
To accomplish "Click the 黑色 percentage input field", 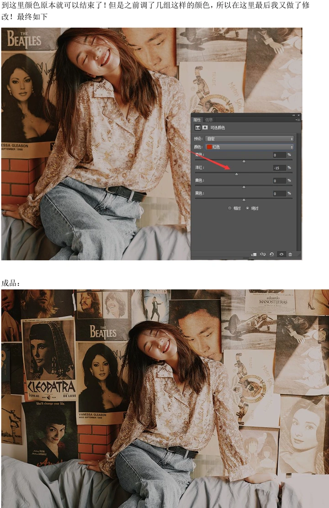I will (x=279, y=194).
